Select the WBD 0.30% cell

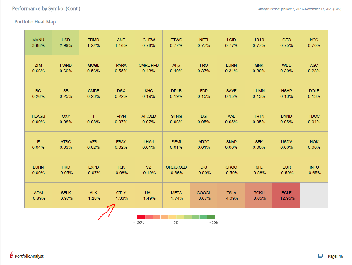[x=286, y=68]
